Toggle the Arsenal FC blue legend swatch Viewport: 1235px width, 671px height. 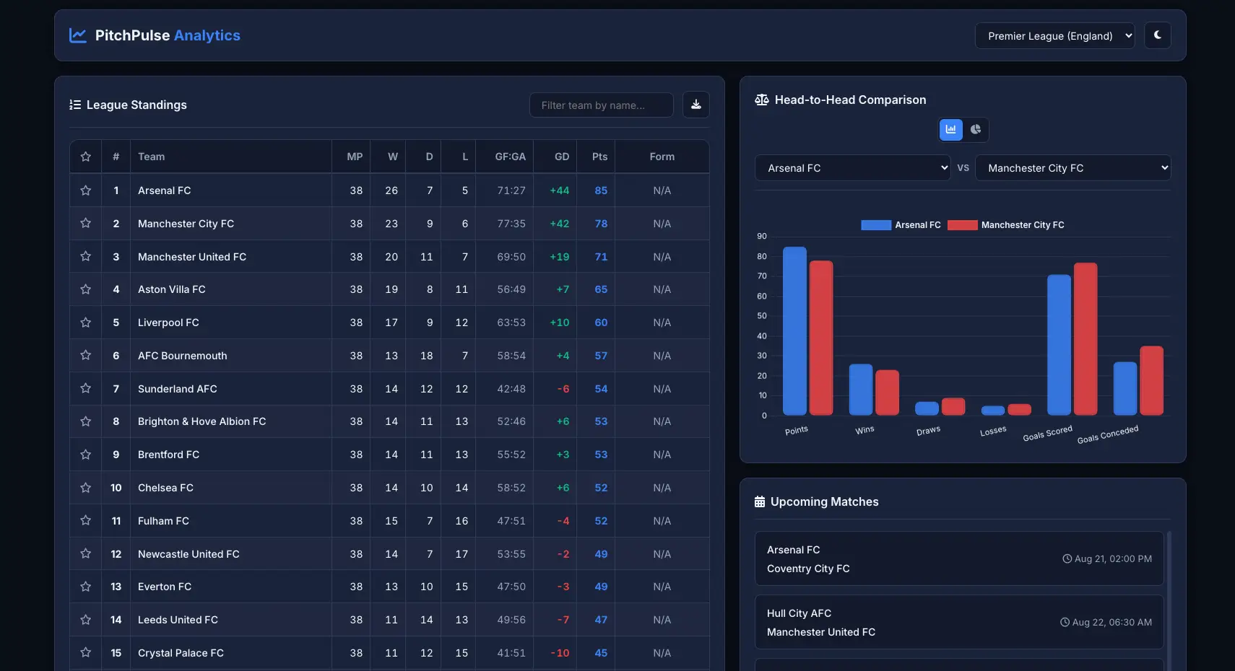876,225
